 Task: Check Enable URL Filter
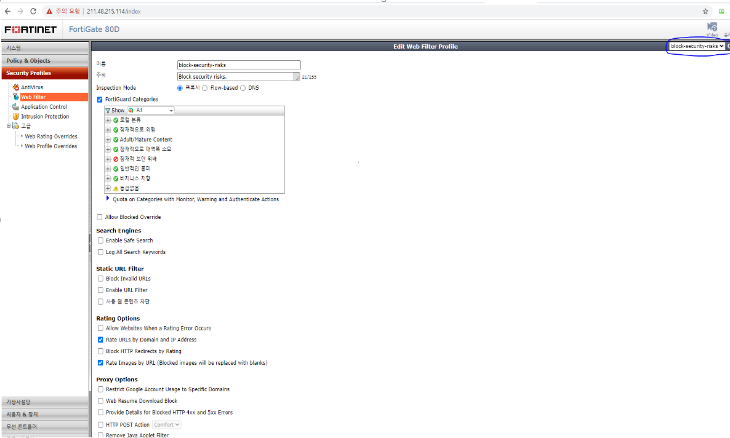tap(100, 290)
